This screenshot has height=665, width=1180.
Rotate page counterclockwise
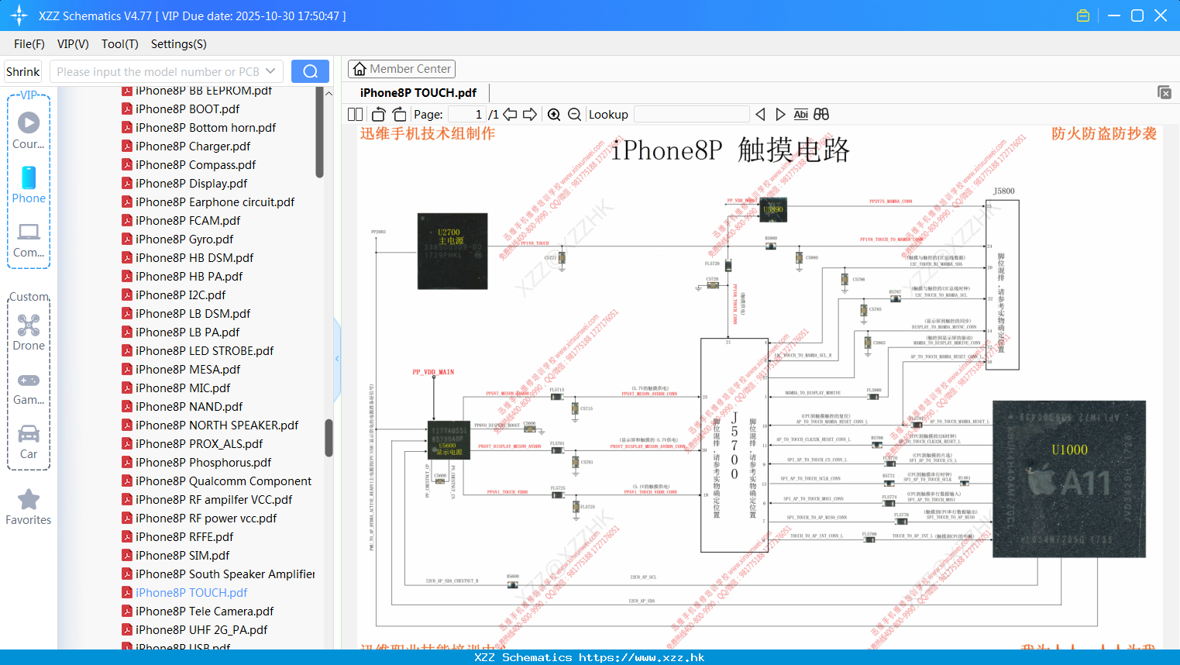tap(379, 114)
